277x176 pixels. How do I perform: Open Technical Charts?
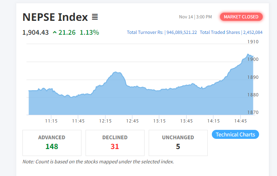[x=235, y=134]
